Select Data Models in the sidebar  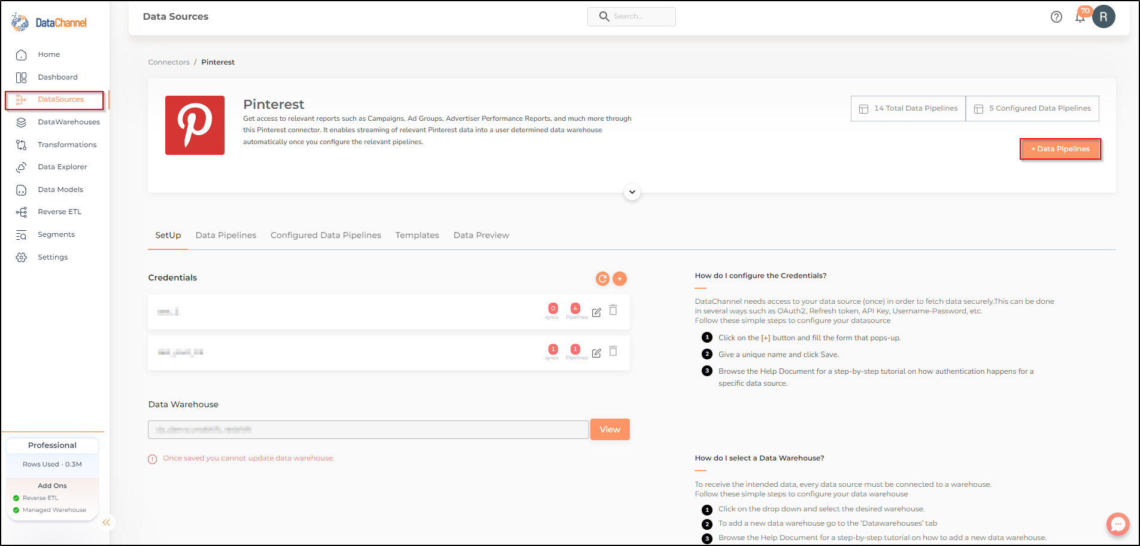pyautogui.click(x=60, y=190)
